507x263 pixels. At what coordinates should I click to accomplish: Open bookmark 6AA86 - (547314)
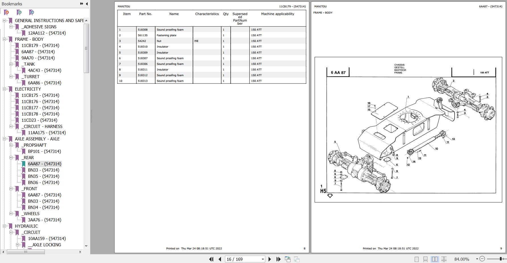coord(45,83)
